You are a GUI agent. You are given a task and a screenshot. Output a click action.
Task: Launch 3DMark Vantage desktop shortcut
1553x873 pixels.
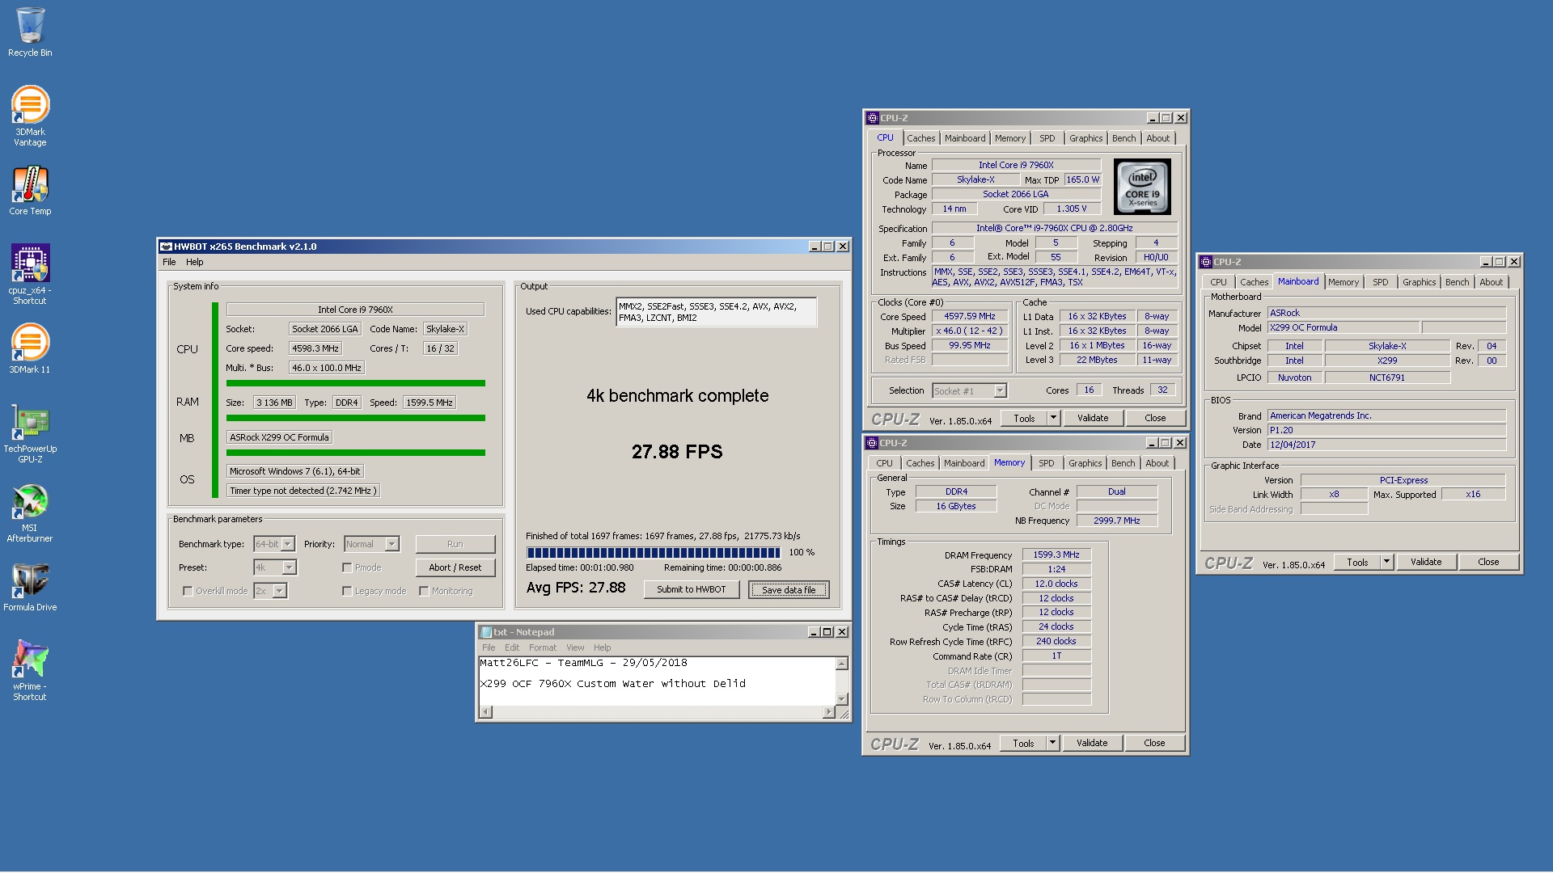[x=30, y=116]
